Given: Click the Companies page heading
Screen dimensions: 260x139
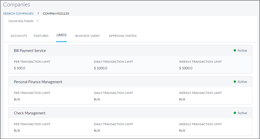Looking at the screenshot, I should 17,5.
